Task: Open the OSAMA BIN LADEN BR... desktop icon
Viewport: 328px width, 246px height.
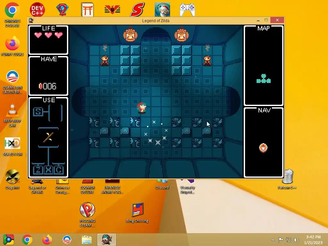Action: coord(12,82)
